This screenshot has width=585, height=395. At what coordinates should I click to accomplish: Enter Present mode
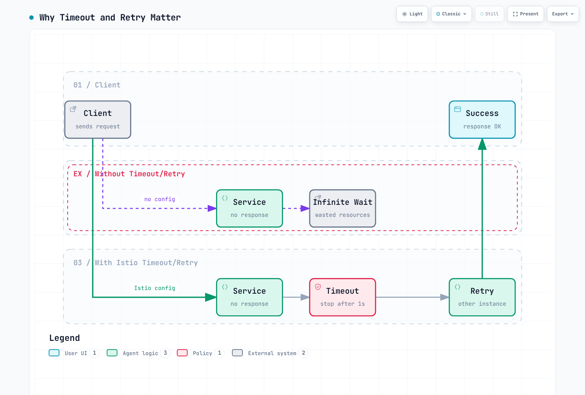click(525, 14)
